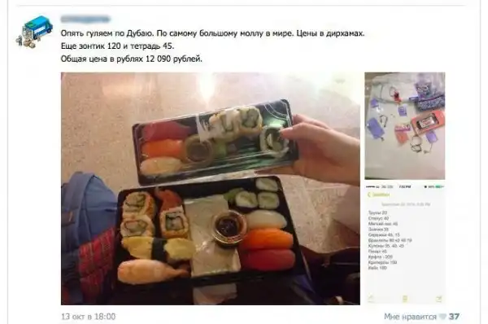Image resolution: width=488 pixels, height=324 pixels.
Task: Click the note date header in screenshot
Action: click(x=405, y=204)
